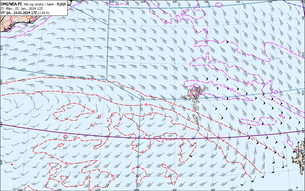This screenshot has height=191, width=305.
Task: Select the 'FL025' flight level label
Action: point(61,4)
